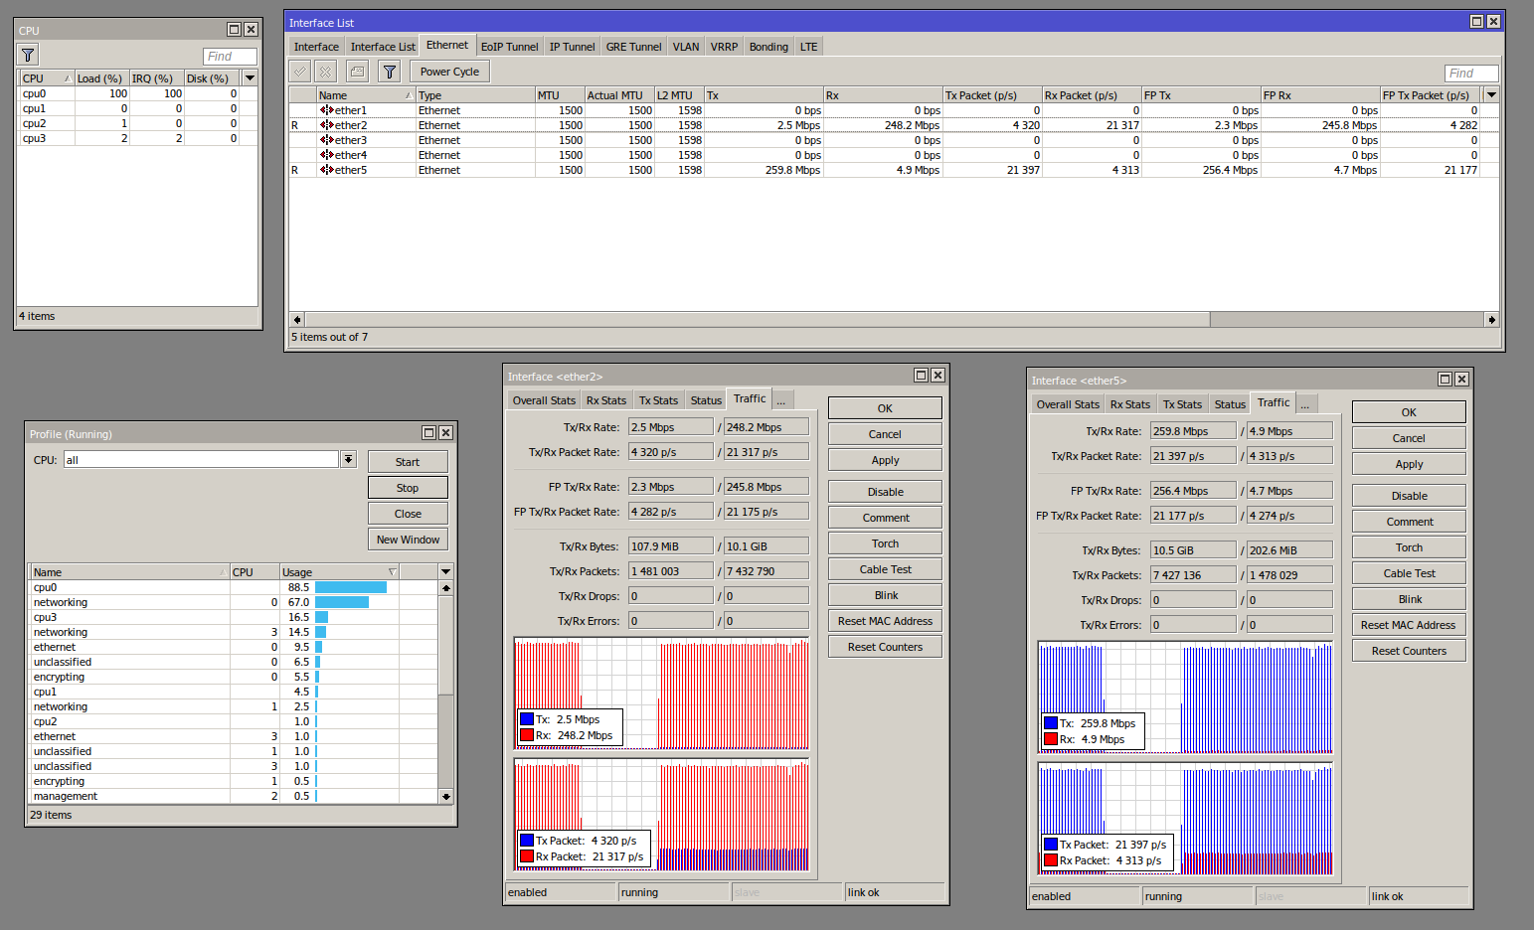Image resolution: width=1534 pixels, height=930 pixels.
Task: Select the ether1 interface icon in the list
Action: pyautogui.click(x=327, y=110)
